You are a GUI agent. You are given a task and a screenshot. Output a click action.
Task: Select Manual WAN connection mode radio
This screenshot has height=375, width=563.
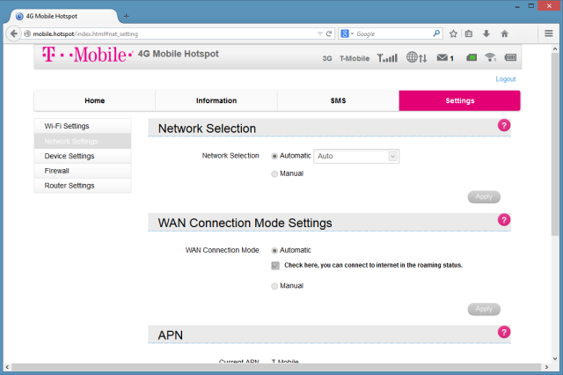tap(274, 286)
